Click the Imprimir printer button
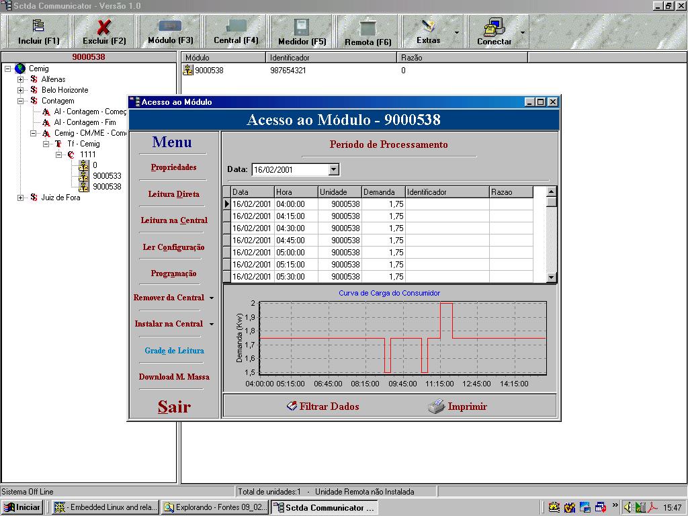 pos(458,406)
